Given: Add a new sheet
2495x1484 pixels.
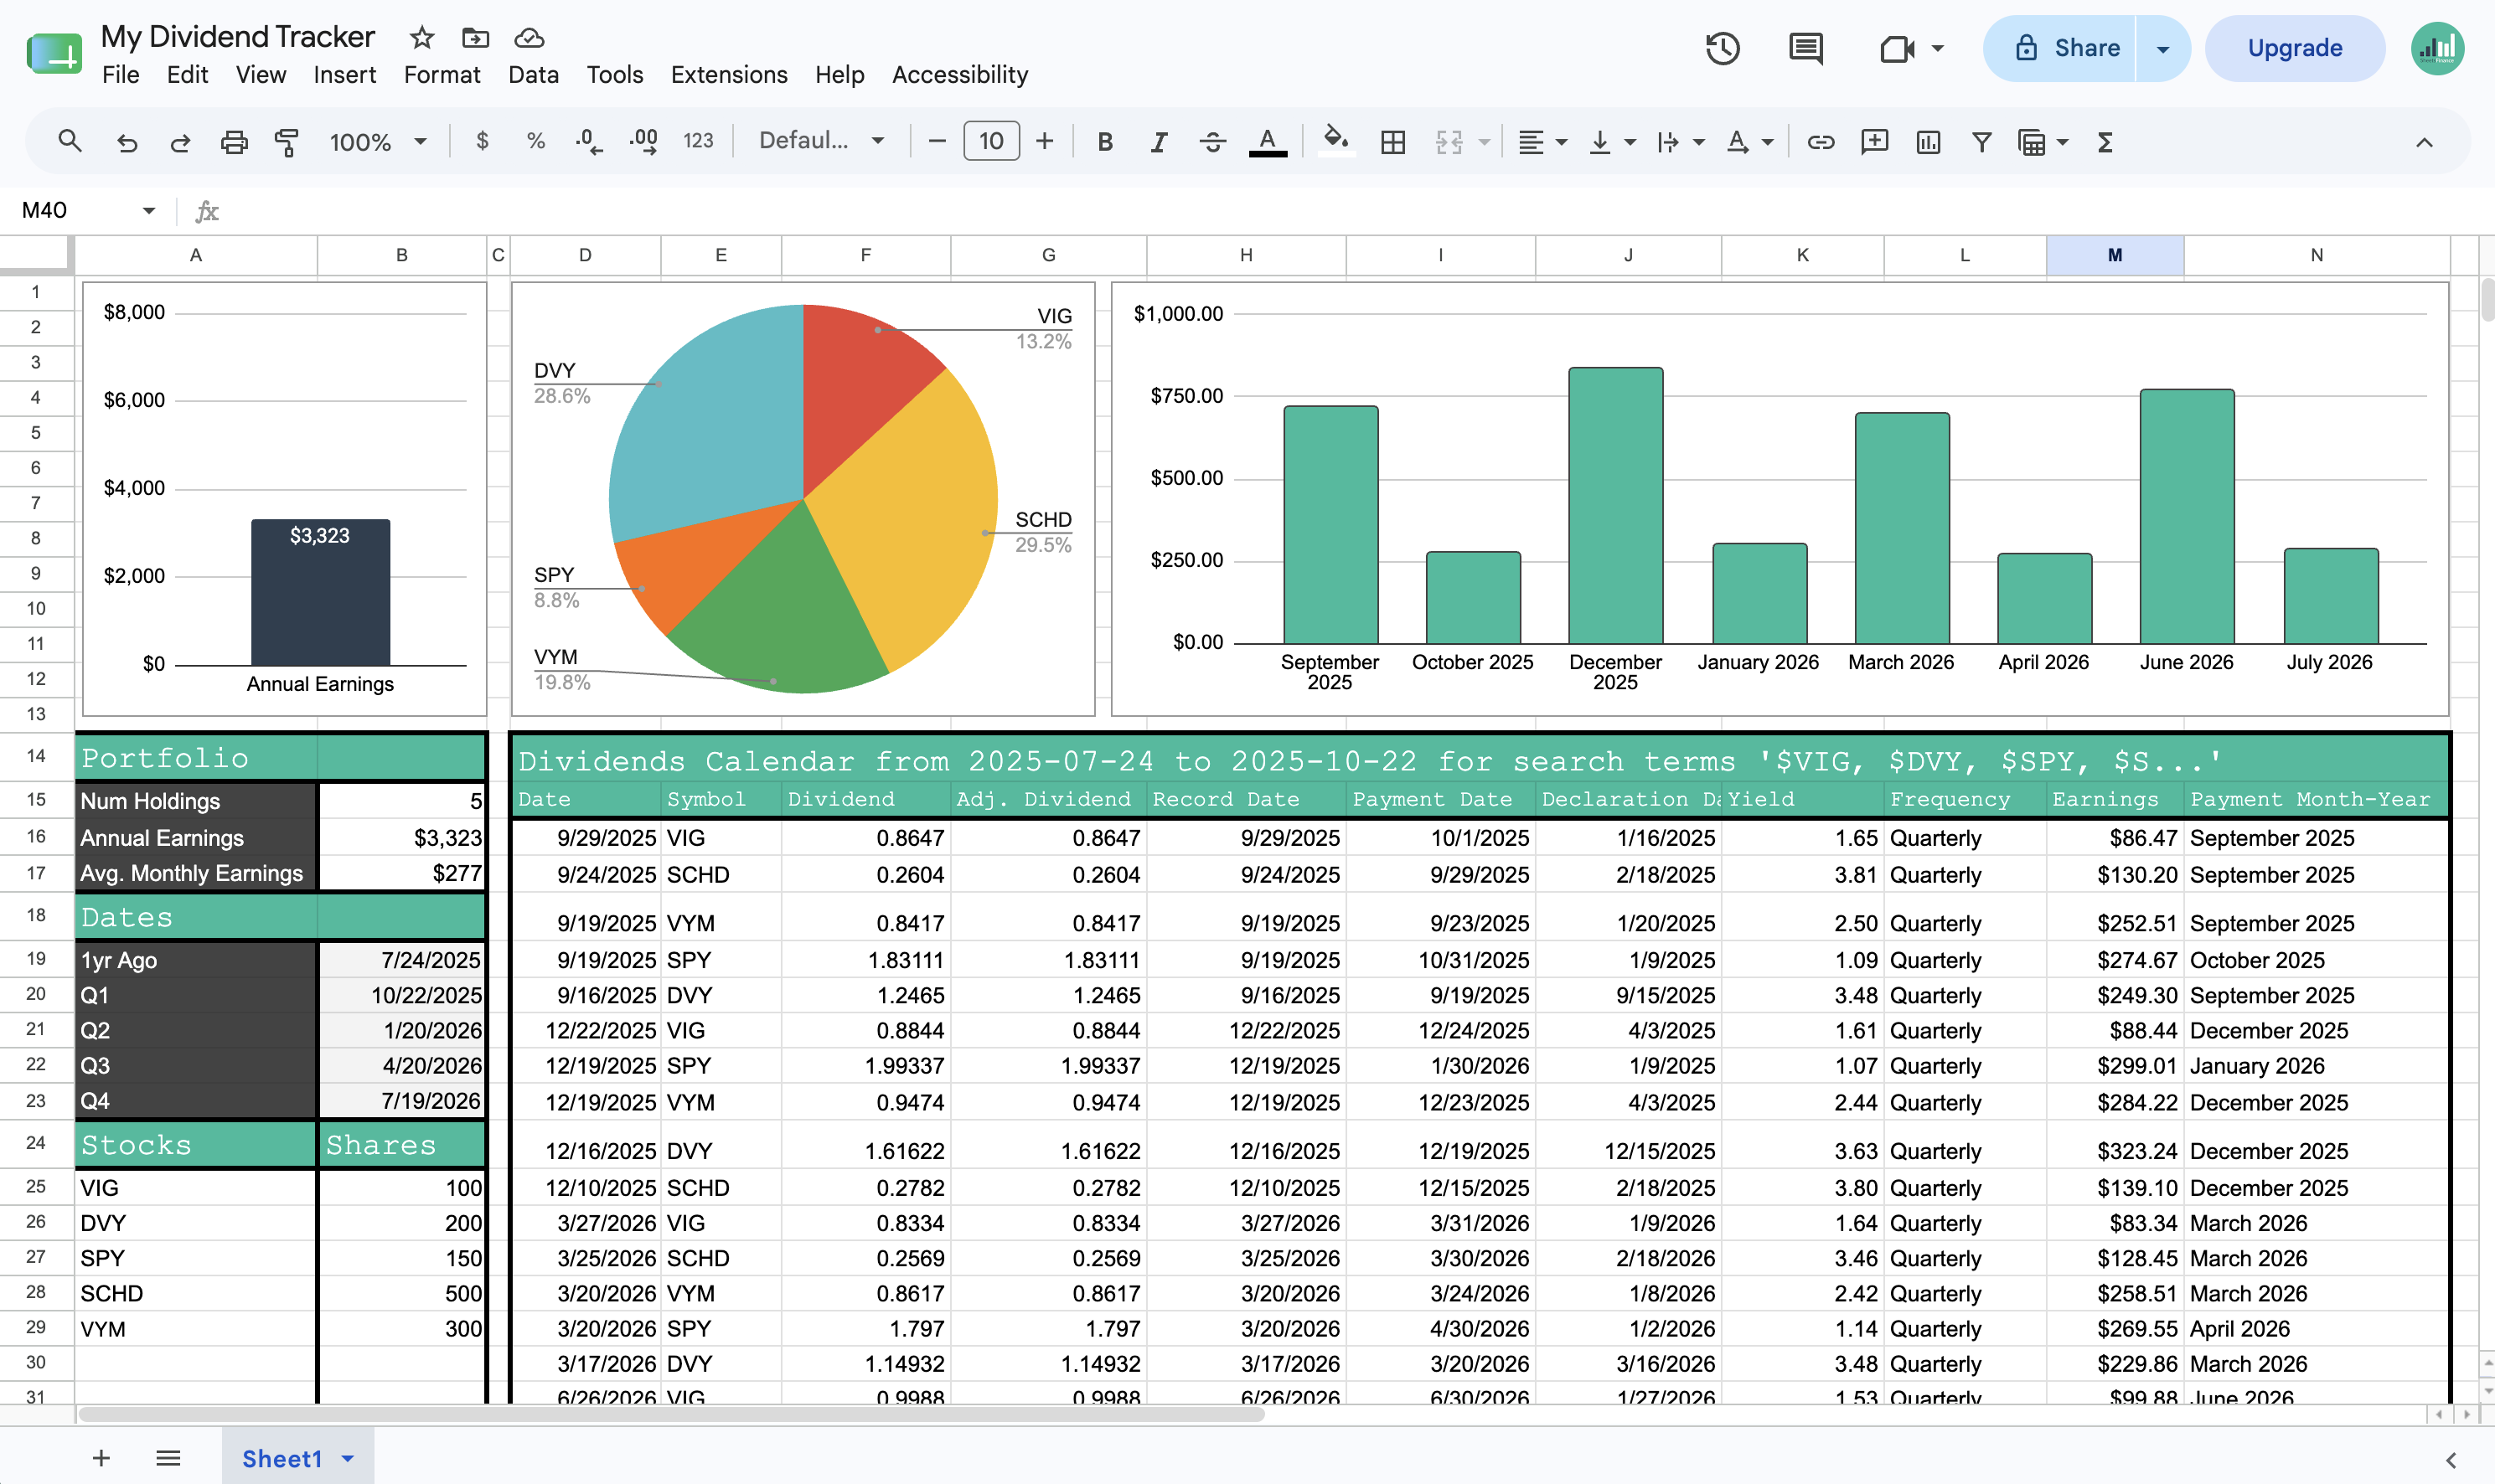Looking at the screenshot, I should [101, 1458].
